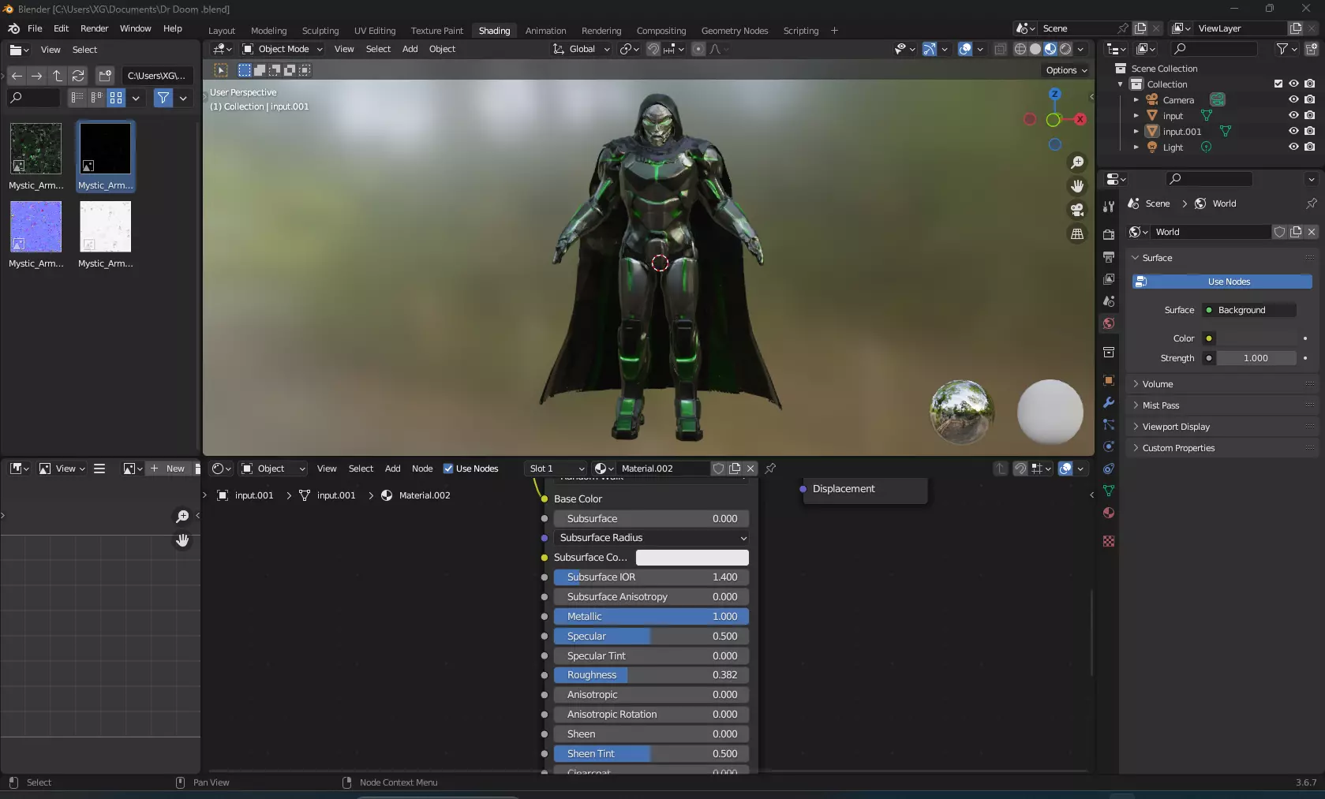Toggle Collection exclude checkbox

[x=1278, y=84]
